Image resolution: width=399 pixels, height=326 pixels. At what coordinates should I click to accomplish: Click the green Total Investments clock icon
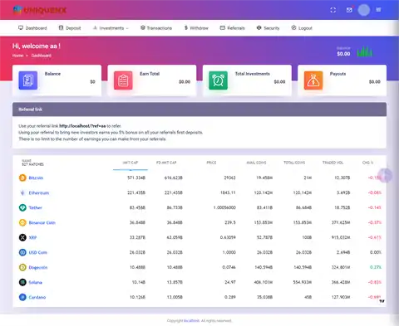coord(218,80)
